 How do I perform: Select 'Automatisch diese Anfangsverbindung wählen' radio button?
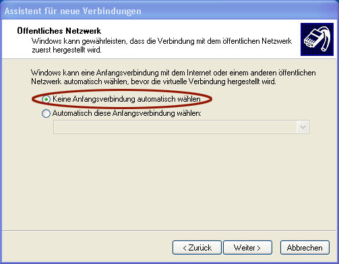[x=46, y=113]
